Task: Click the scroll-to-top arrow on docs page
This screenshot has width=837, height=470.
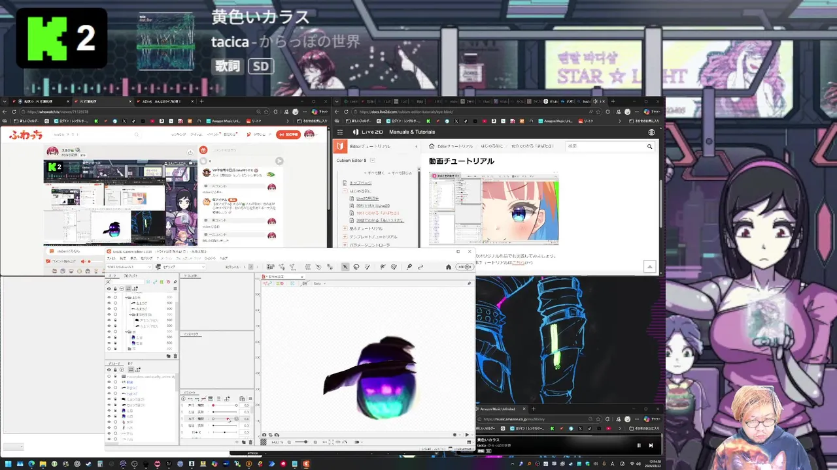Action: 649,266
